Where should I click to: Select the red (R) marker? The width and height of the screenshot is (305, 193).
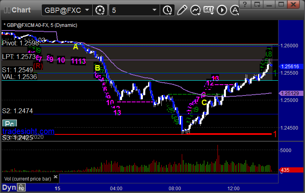(38, 66)
